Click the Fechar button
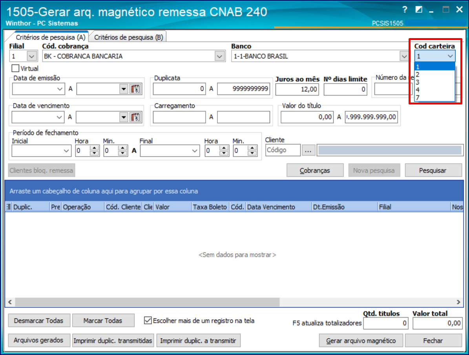Viewport: 469px width, 355px height. tap(433, 340)
